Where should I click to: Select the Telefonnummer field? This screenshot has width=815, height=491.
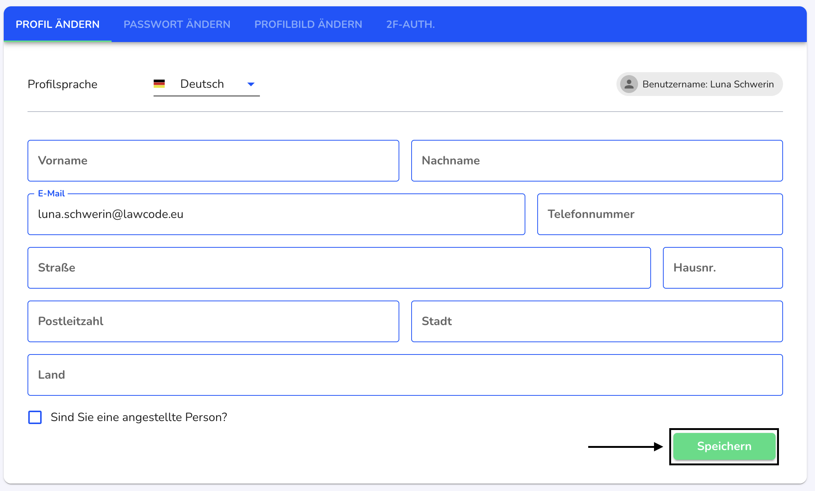tap(660, 214)
